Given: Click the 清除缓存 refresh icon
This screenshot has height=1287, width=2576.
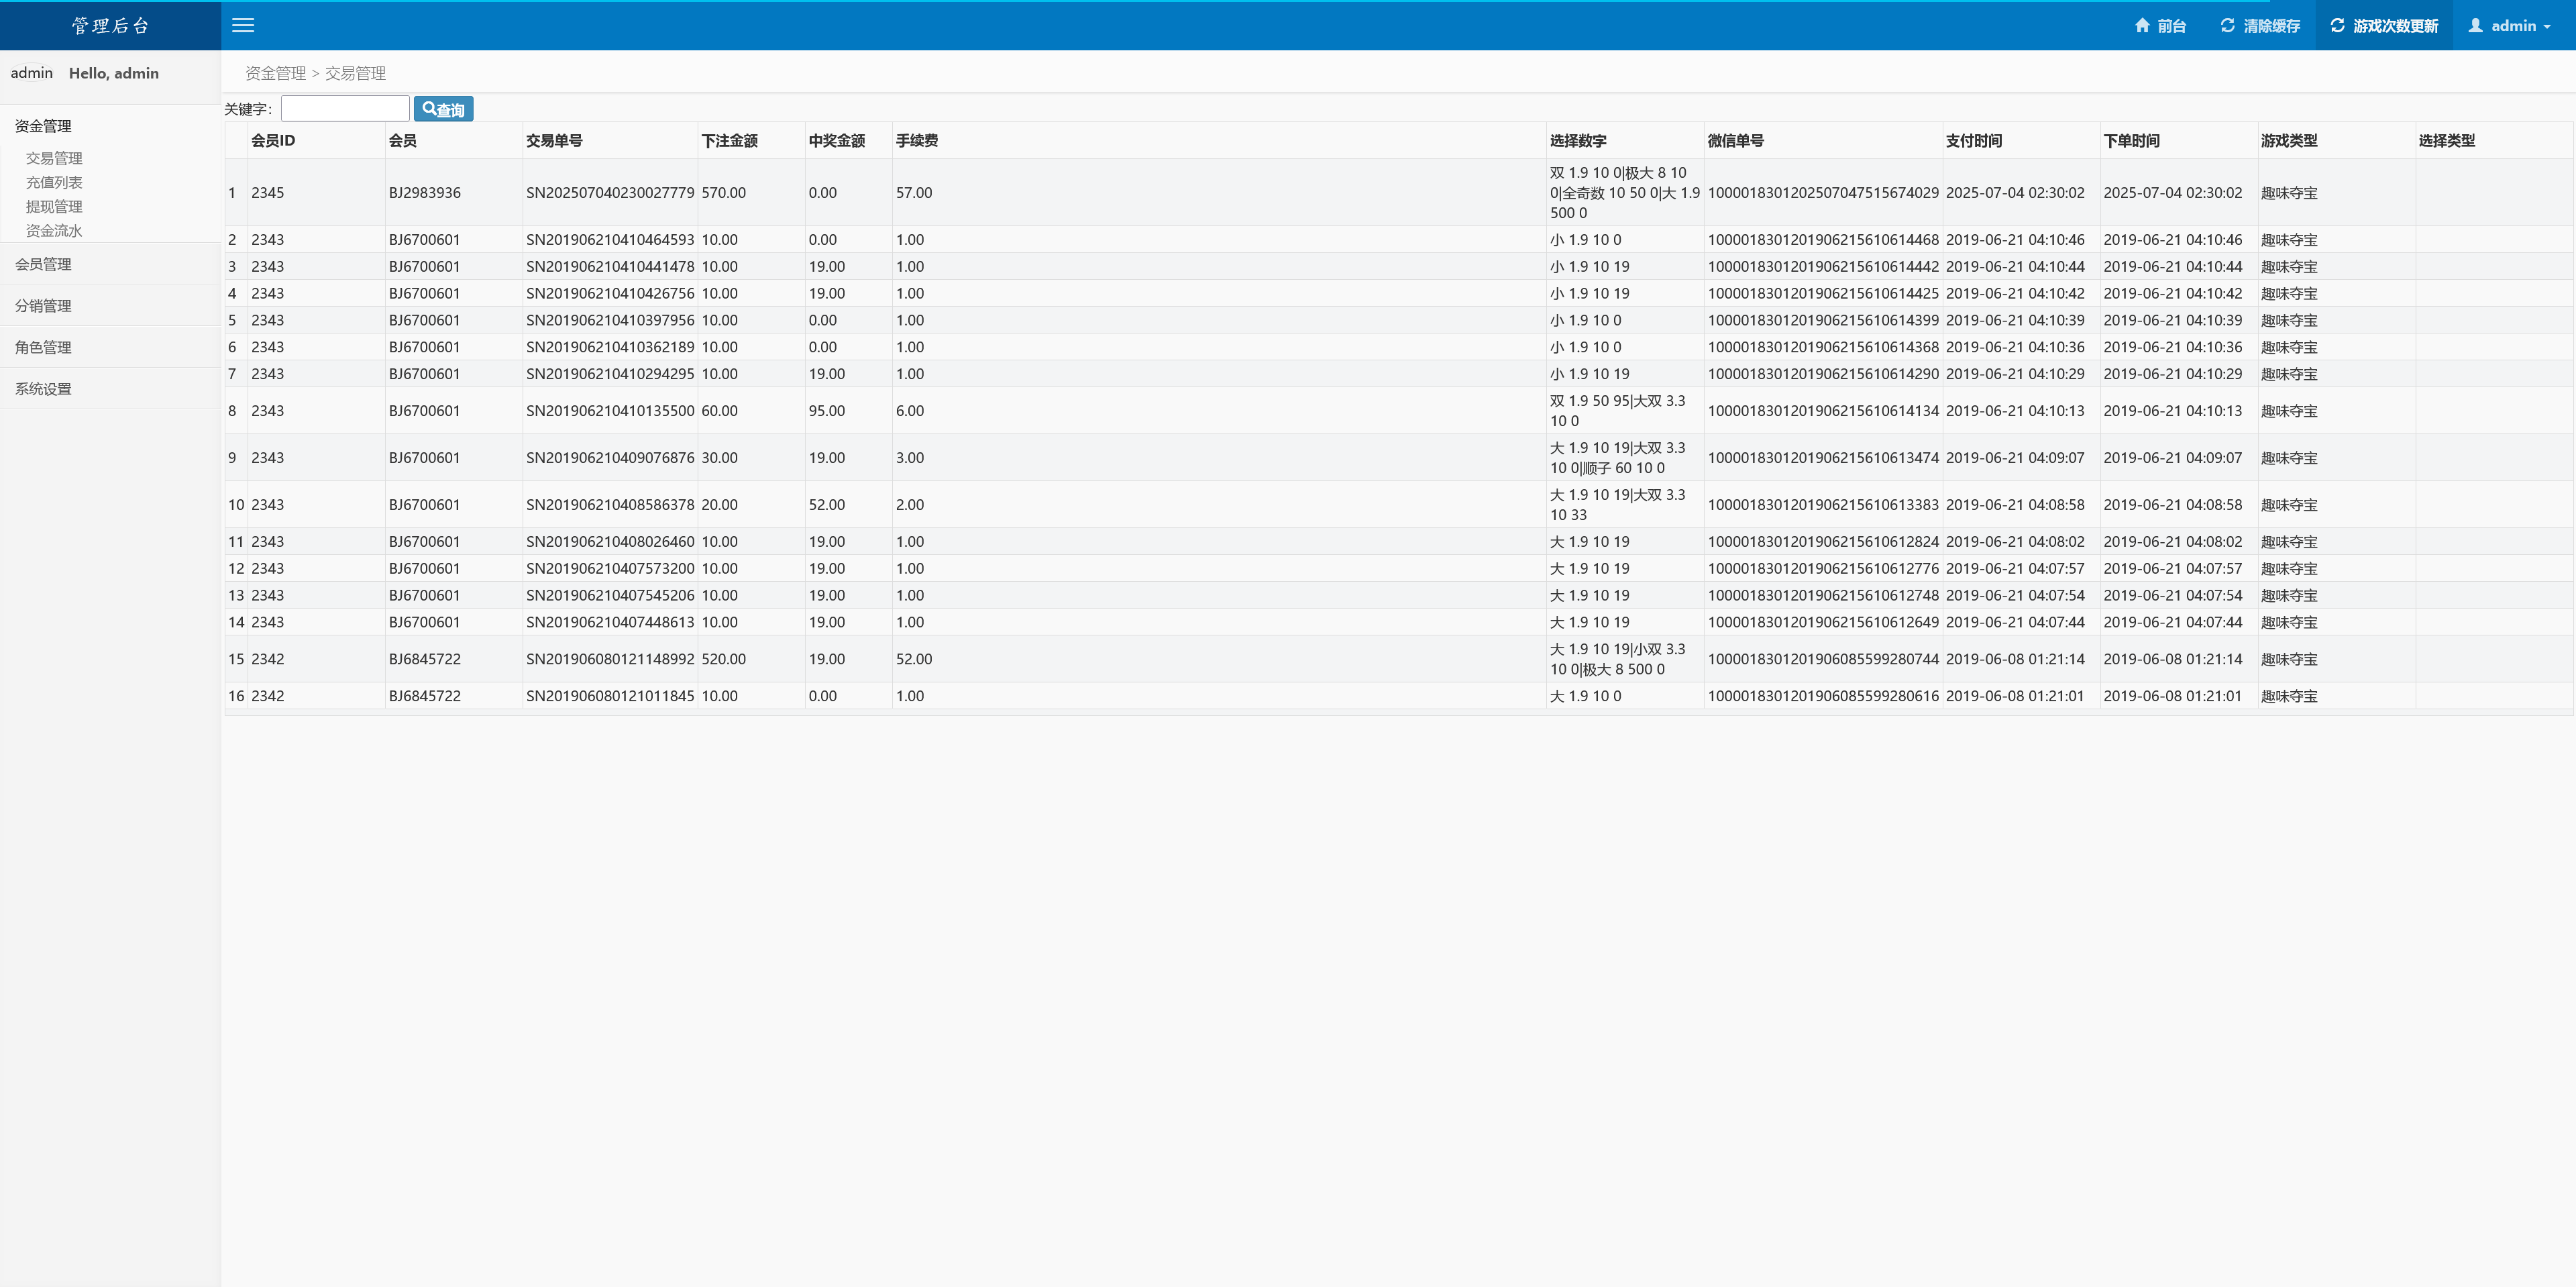Looking at the screenshot, I should coord(2227,26).
